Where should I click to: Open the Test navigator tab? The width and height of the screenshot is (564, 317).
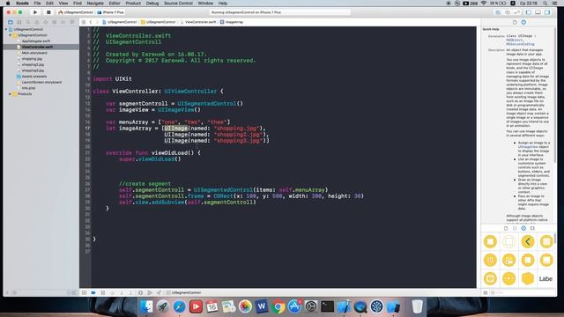click(x=46, y=22)
